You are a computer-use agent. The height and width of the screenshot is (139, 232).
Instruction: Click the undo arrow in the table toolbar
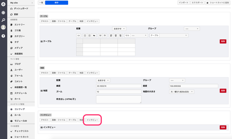click(94, 35)
